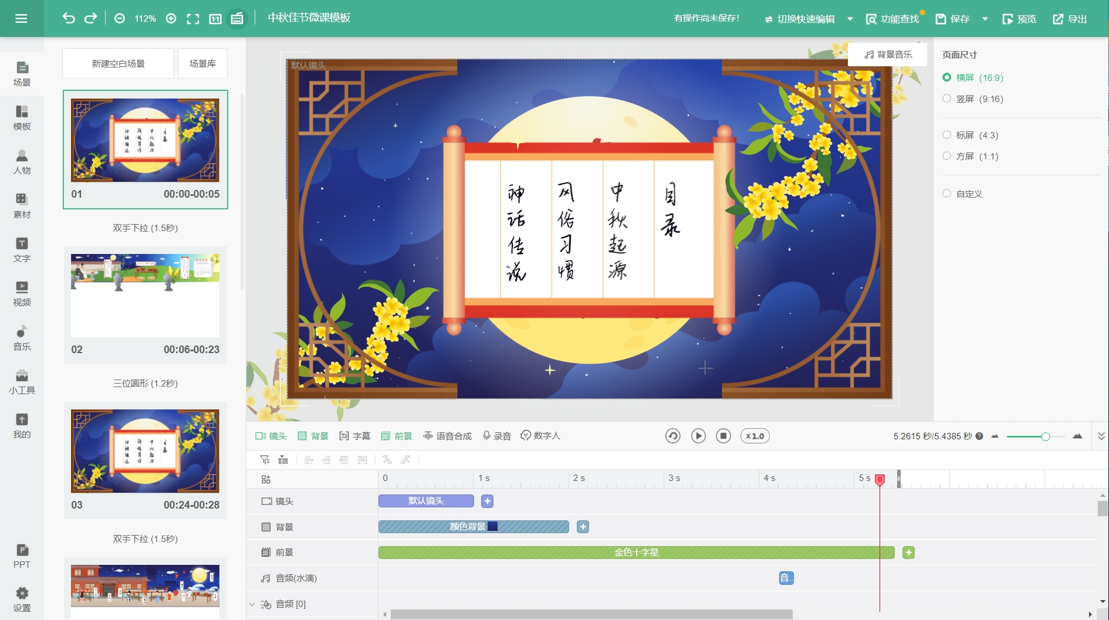Viewport: 1109px width, 620px height.
Task: Click the 保存 save button
Action: tap(952, 19)
